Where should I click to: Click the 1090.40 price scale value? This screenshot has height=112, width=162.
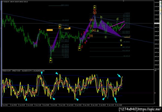click(x=157, y=36)
